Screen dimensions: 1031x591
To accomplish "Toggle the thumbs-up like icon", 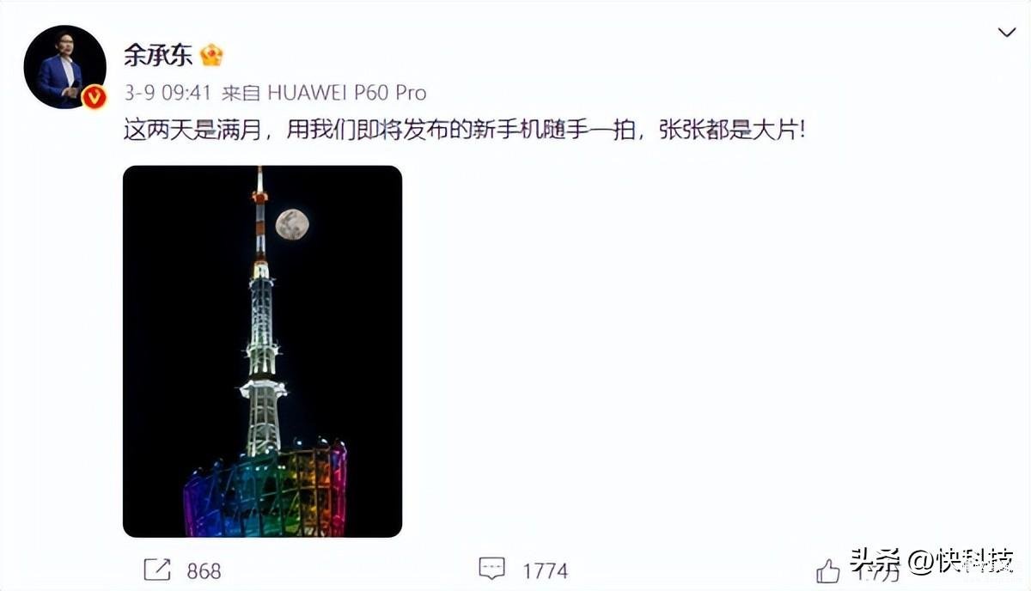I will [827, 570].
